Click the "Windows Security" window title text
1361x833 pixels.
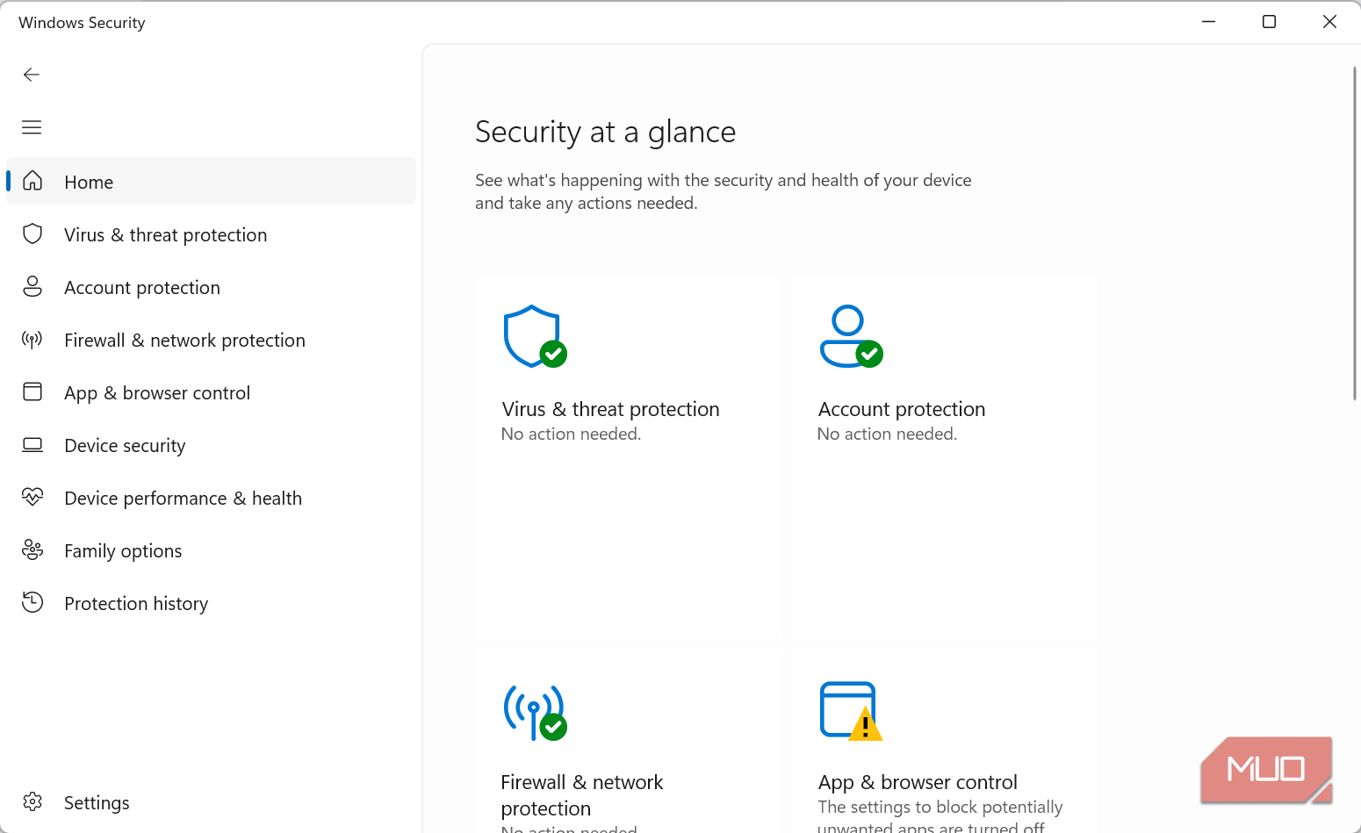coord(82,23)
